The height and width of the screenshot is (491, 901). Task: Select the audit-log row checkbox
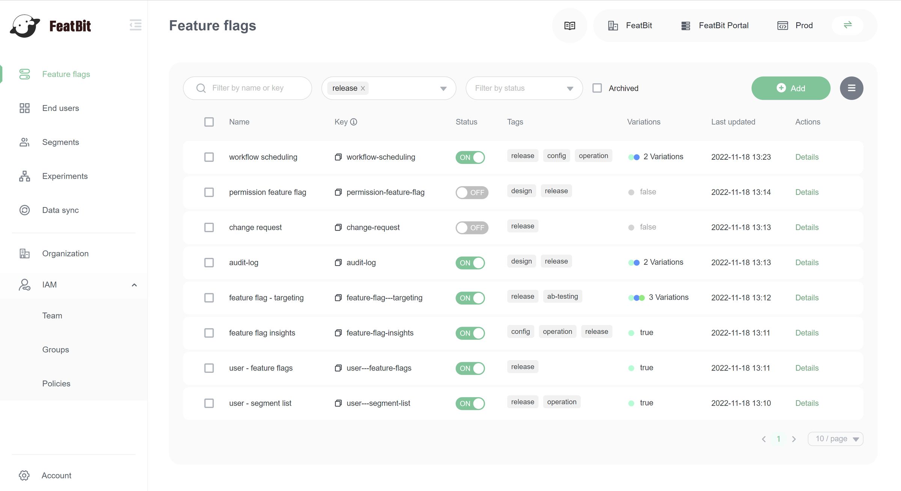209,263
